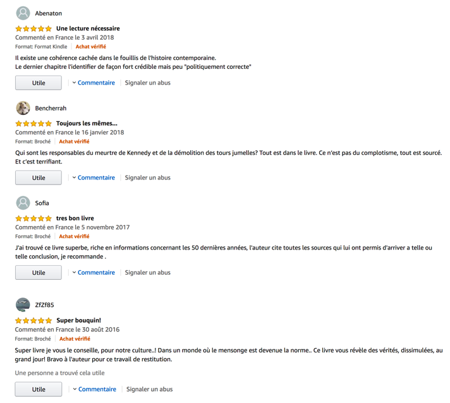This screenshot has height=403, width=450.
Task: Mark Bencherrah's review as Utile
Action: pos(39,178)
